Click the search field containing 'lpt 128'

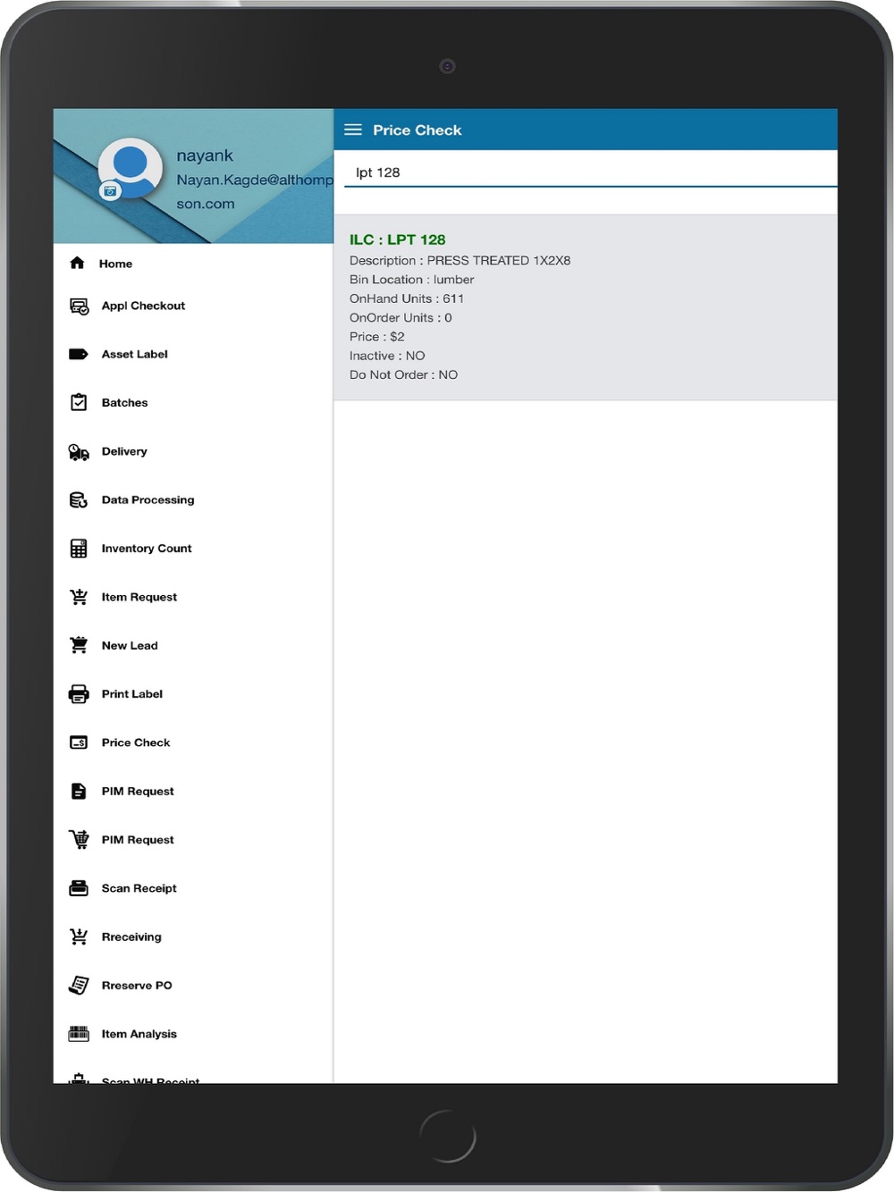[x=589, y=172]
